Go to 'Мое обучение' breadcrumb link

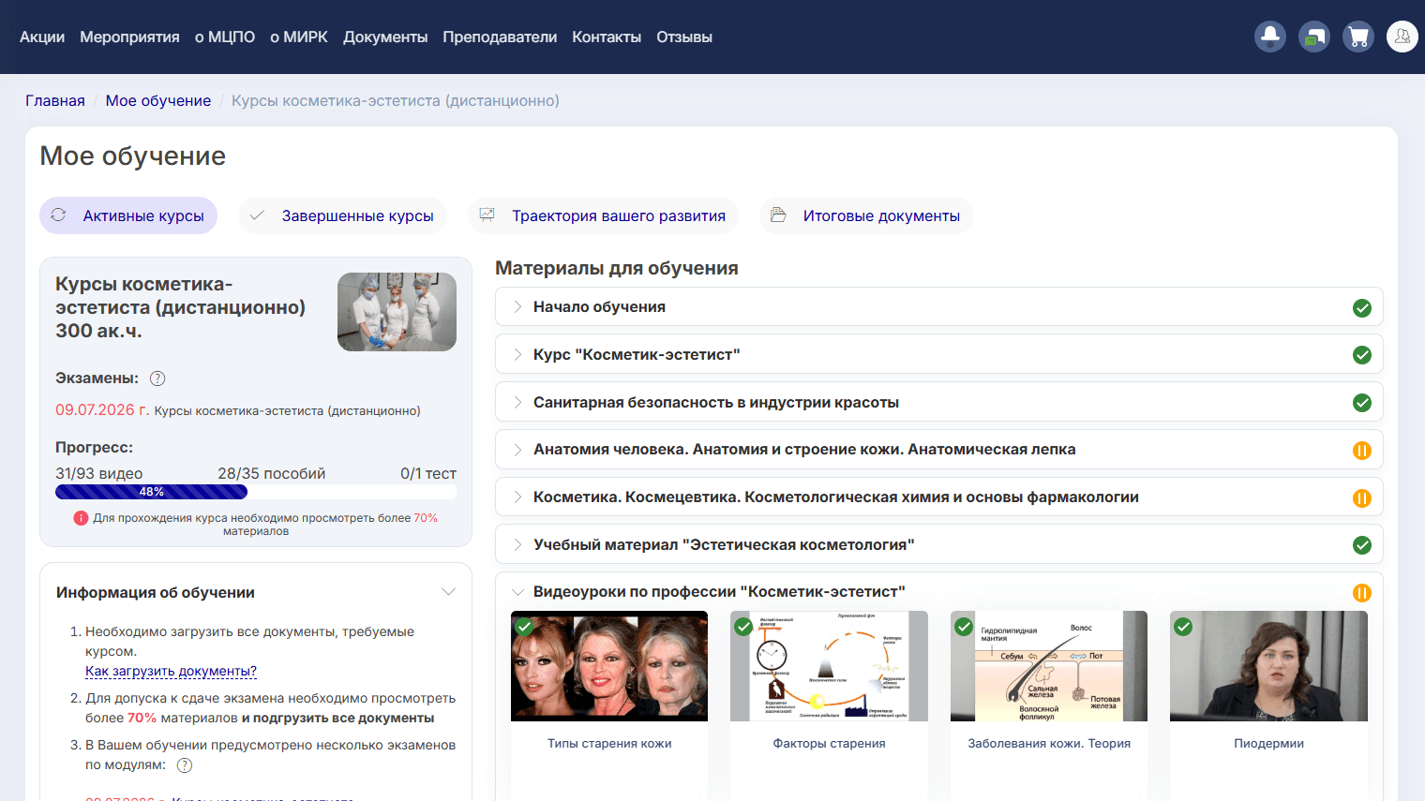pyautogui.click(x=158, y=100)
